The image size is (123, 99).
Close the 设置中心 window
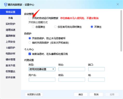pyautogui.click(x=118, y=4)
